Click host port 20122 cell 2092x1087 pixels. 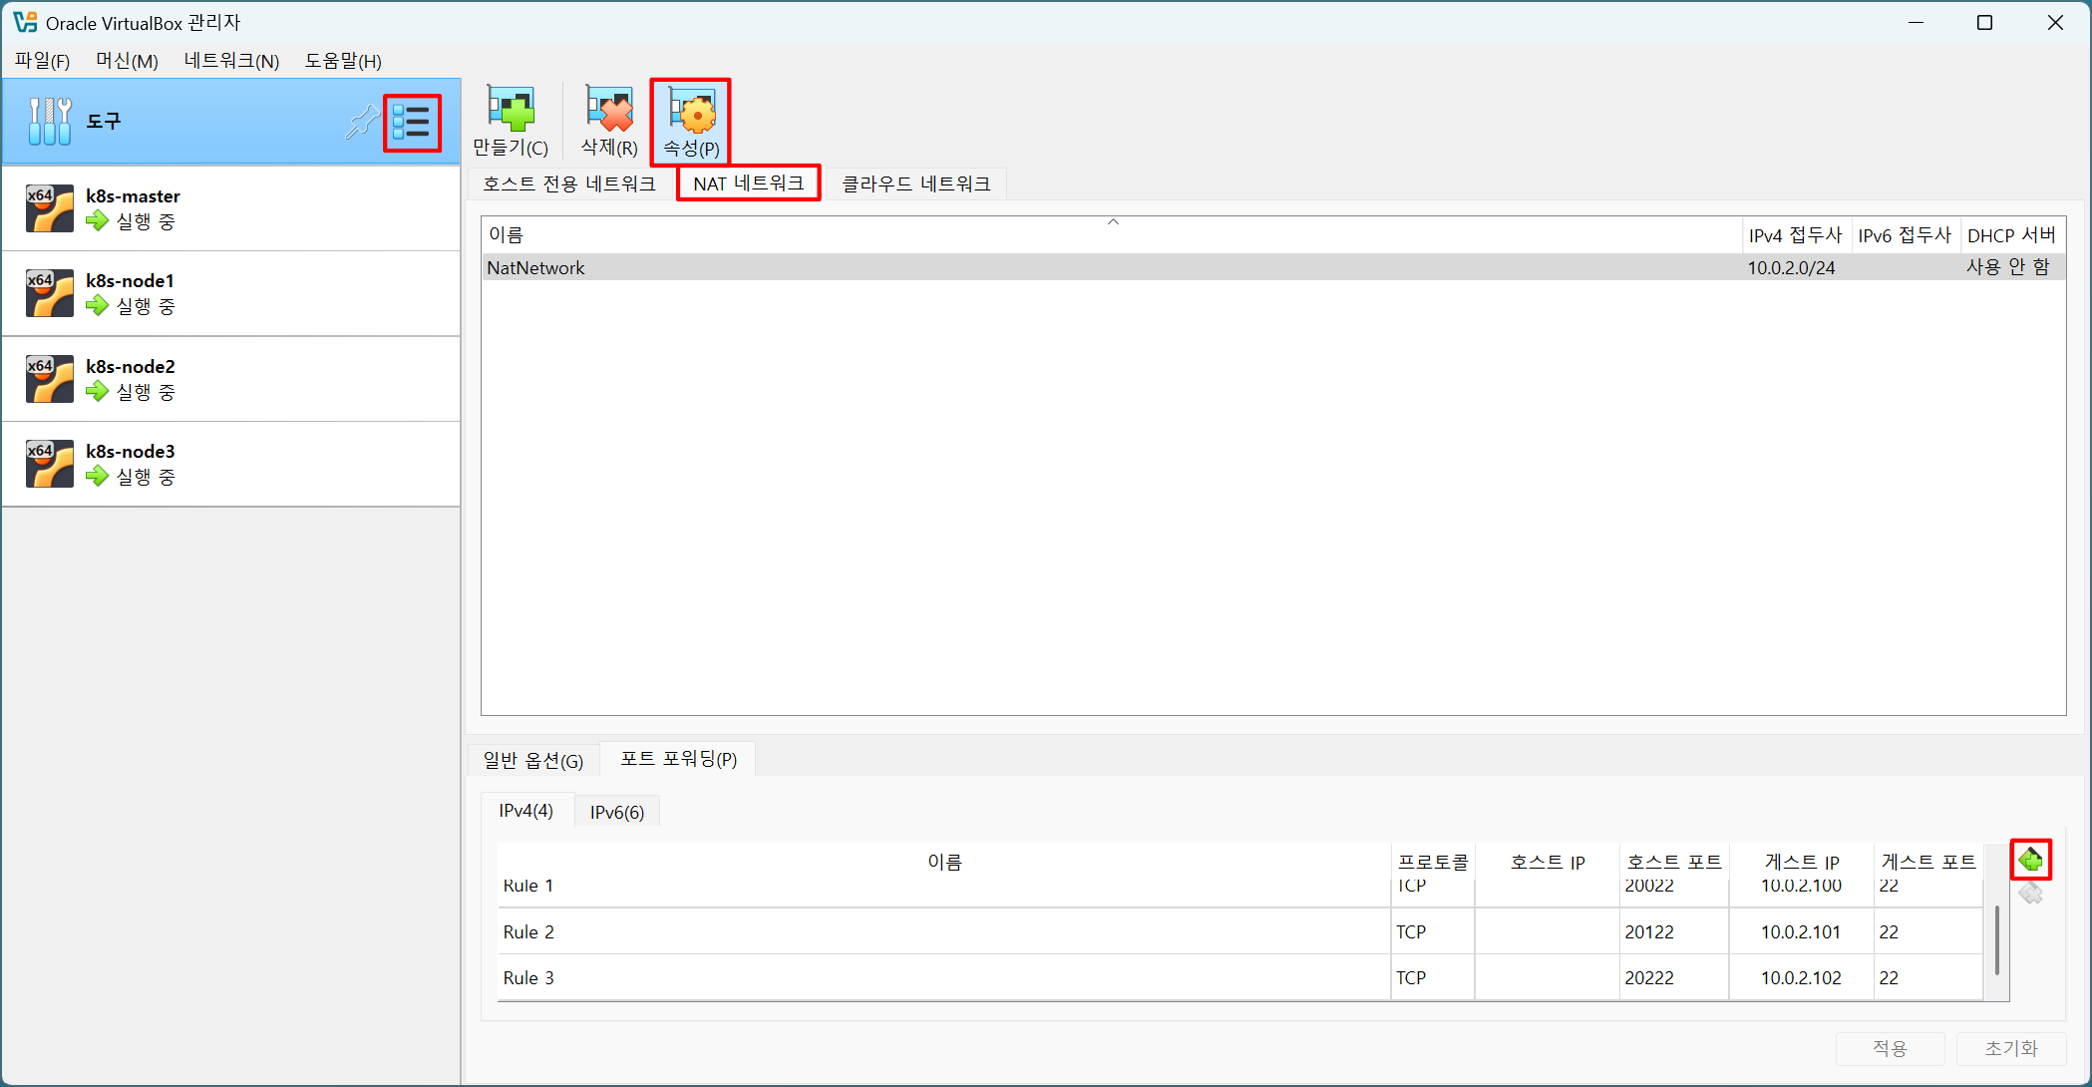pos(1674,931)
